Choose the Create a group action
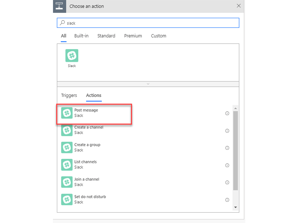298x223 pixels. pos(145,148)
